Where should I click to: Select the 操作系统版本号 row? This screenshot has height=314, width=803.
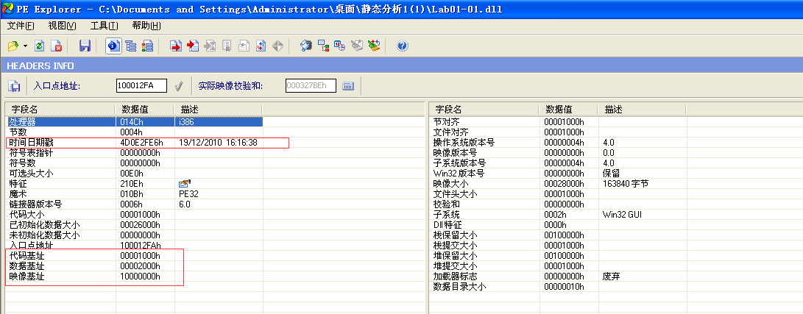click(558, 142)
